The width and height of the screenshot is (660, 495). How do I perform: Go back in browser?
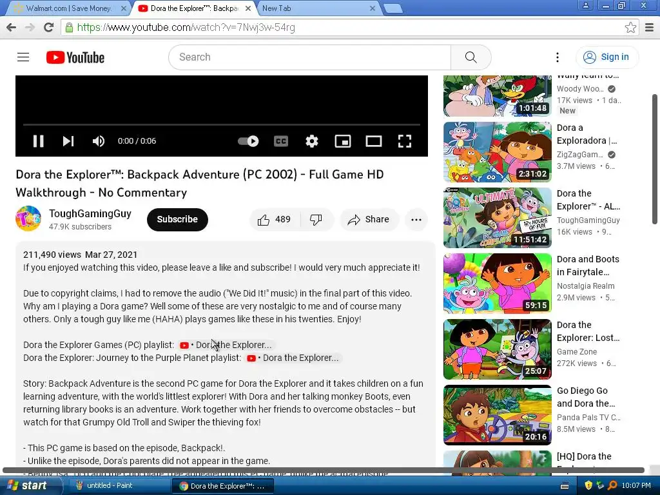[x=12, y=27]
